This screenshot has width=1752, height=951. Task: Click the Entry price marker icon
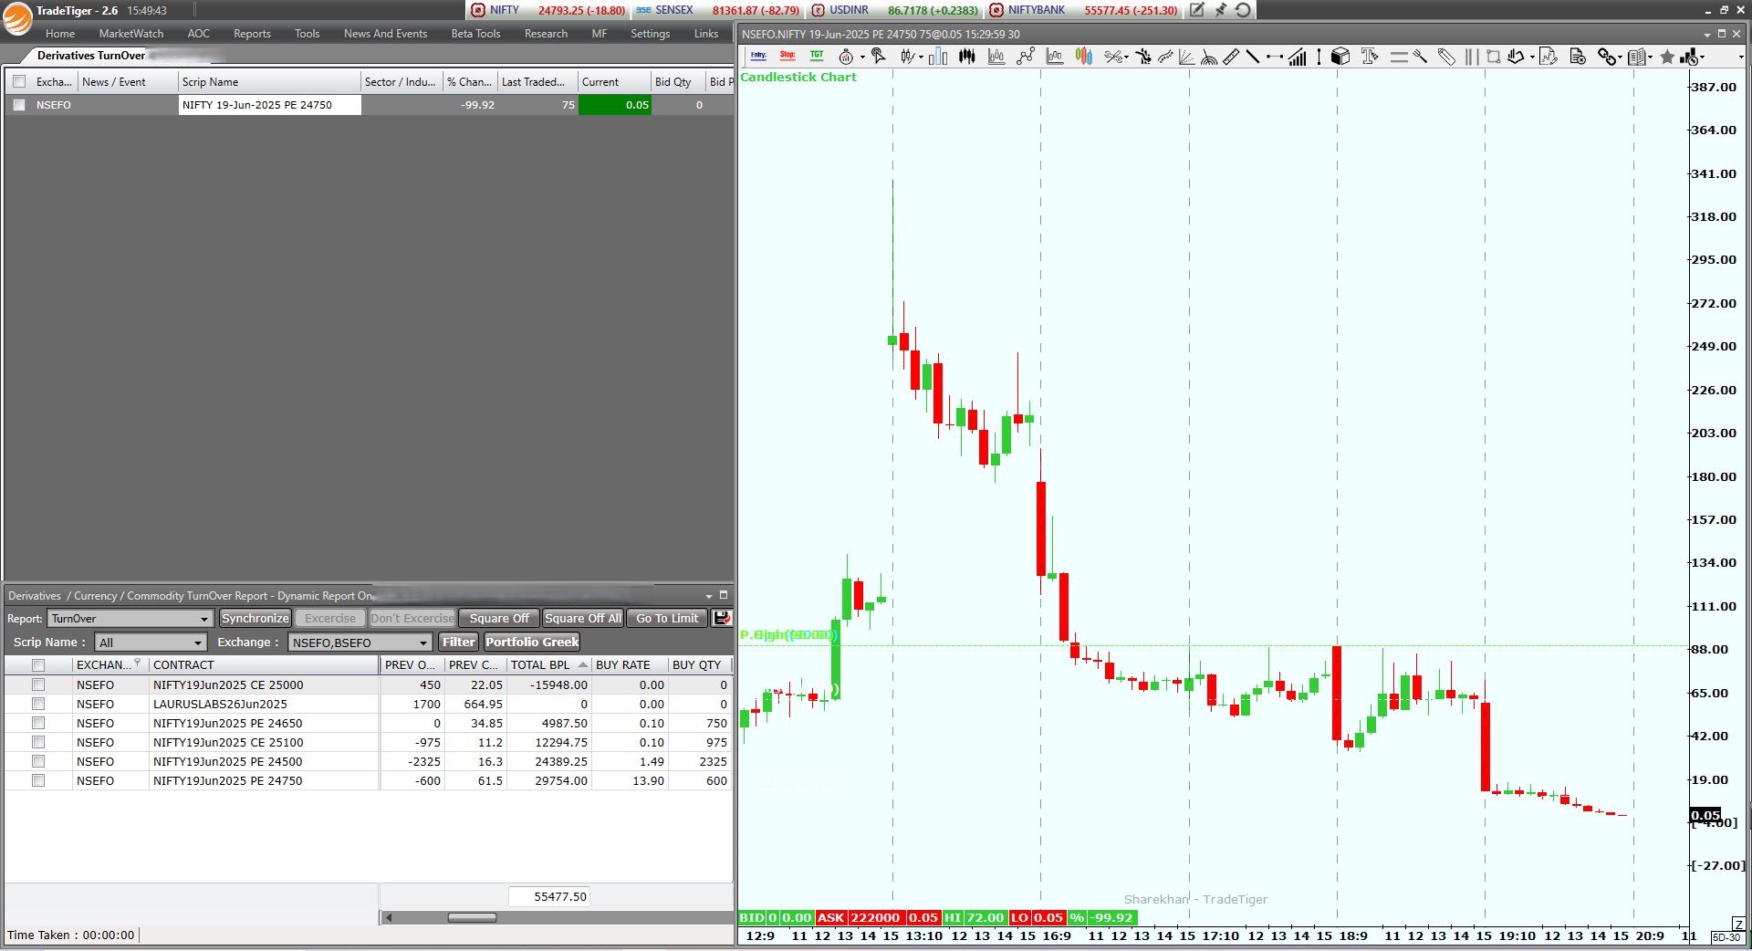[758, 56]
